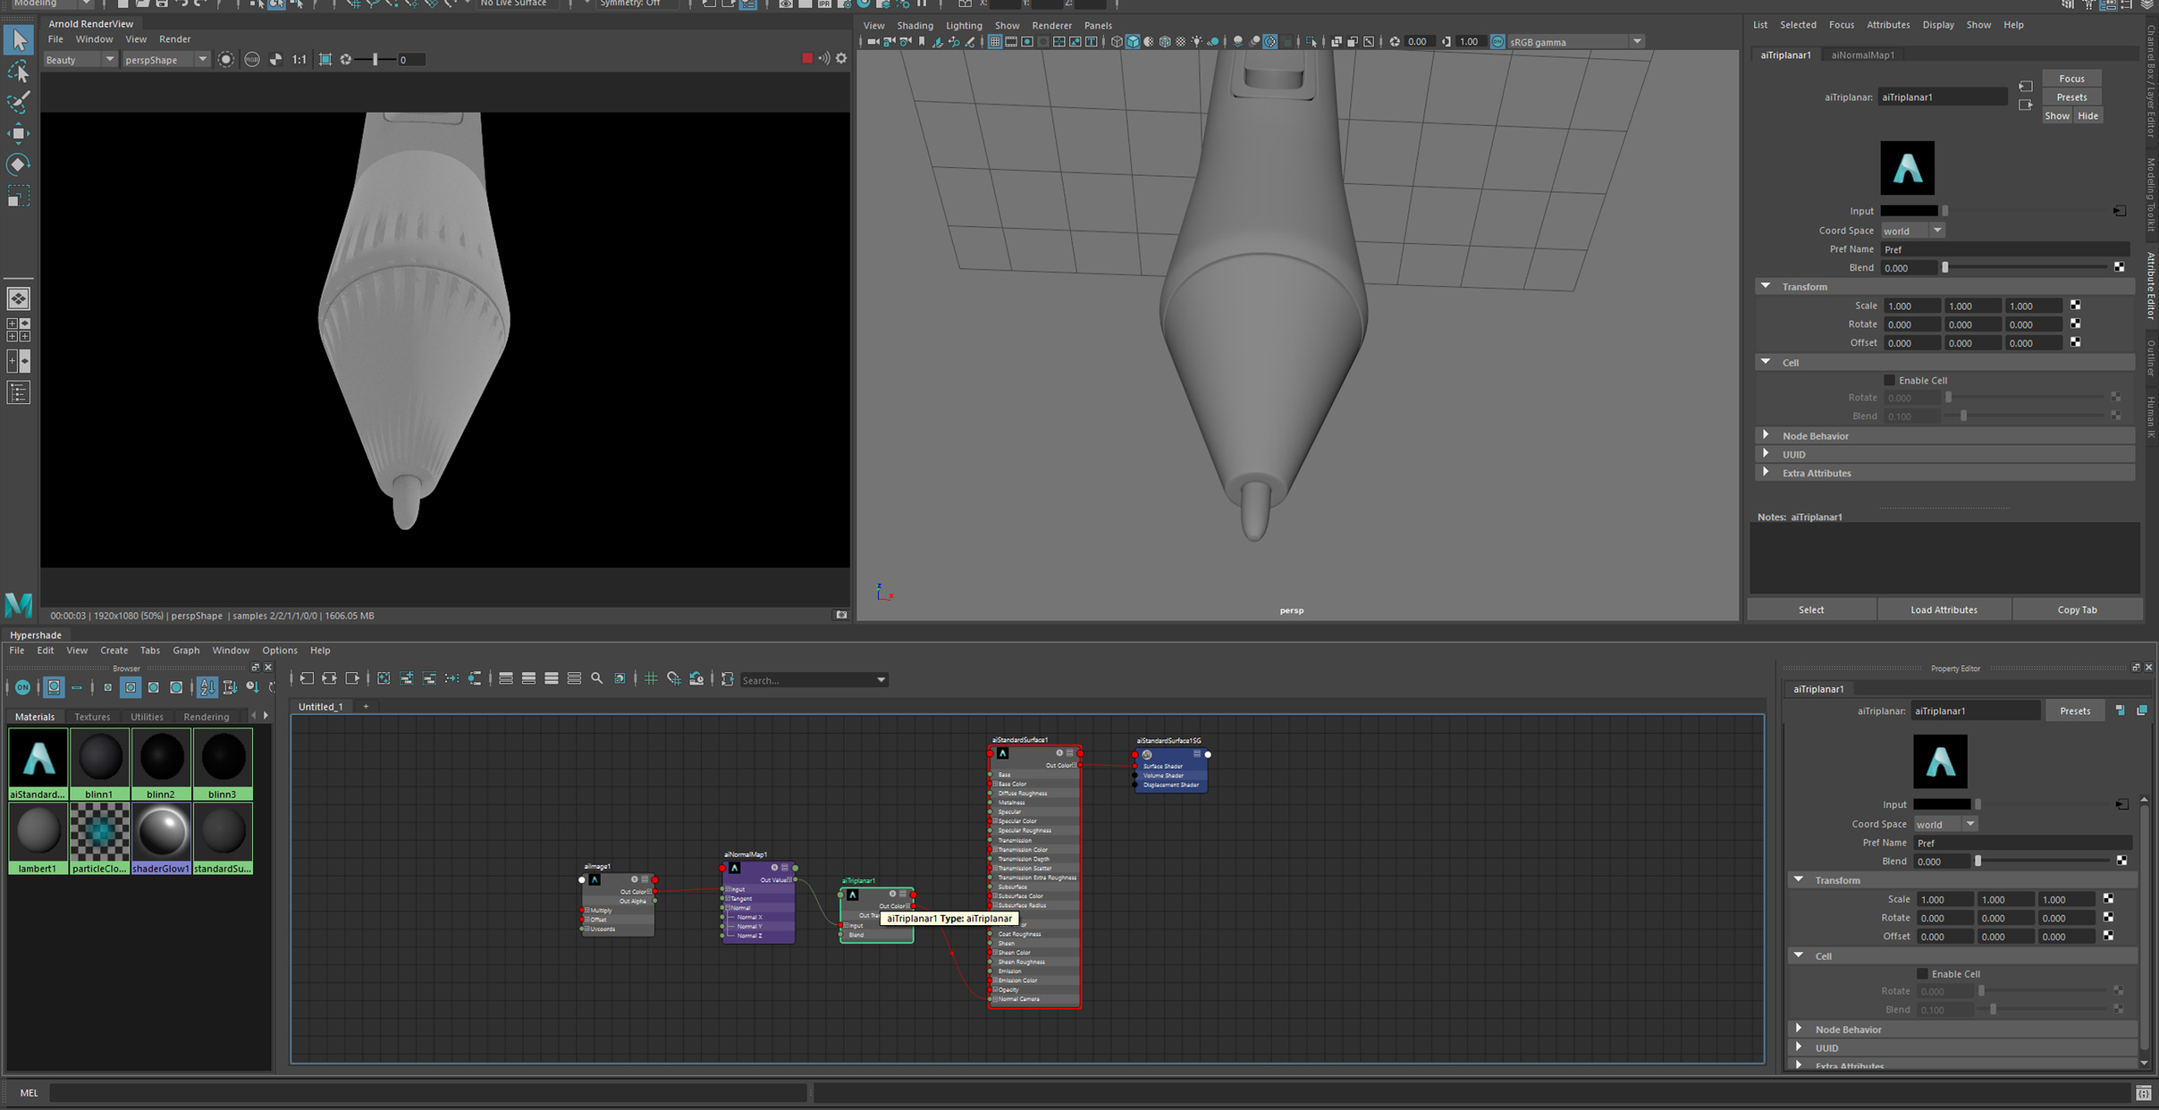2159x1110 pixels.
Task: Toggle smooth shade all cube icon
Action: 1133,42
